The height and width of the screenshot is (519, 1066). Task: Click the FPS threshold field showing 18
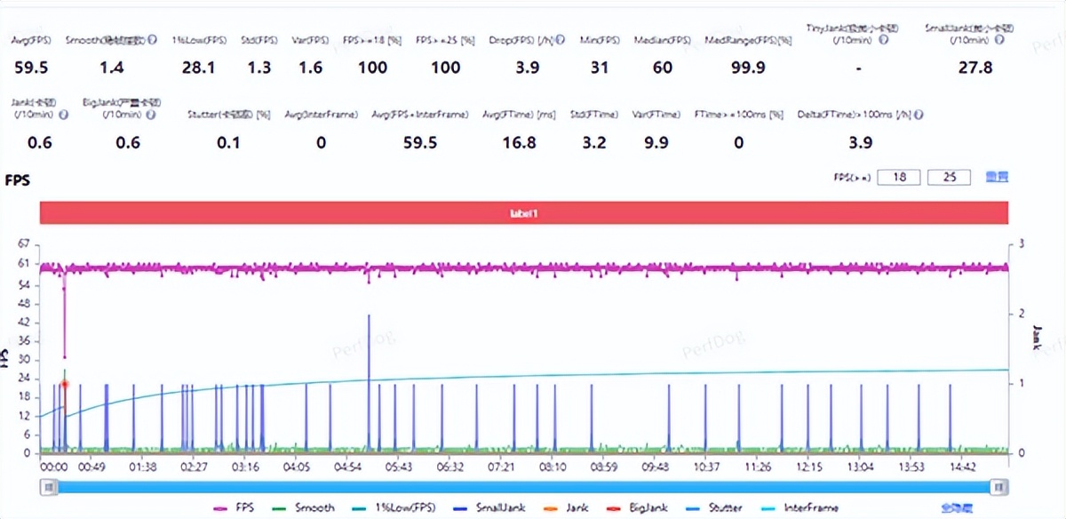[899, 178]
